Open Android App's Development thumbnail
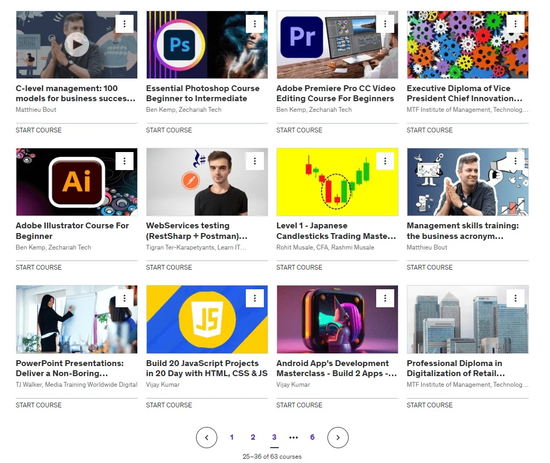The image size is (550, 463). coord(338,319)
